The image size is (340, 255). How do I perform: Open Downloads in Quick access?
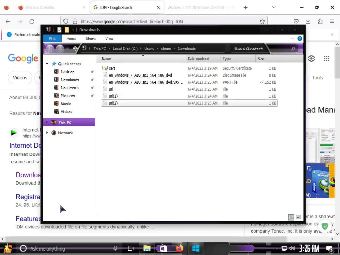(x=70, y=80)
